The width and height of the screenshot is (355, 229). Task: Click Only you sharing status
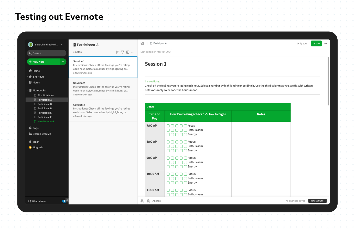tap(302, 44)
